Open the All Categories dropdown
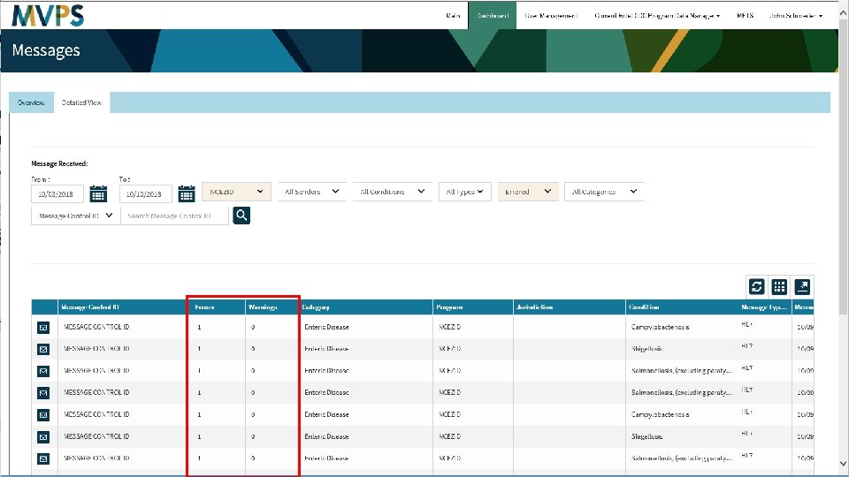 pos(604,192)
